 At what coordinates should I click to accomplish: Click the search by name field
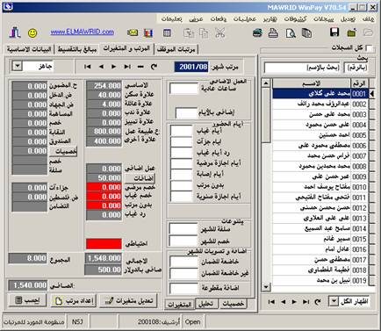(303, 68)
